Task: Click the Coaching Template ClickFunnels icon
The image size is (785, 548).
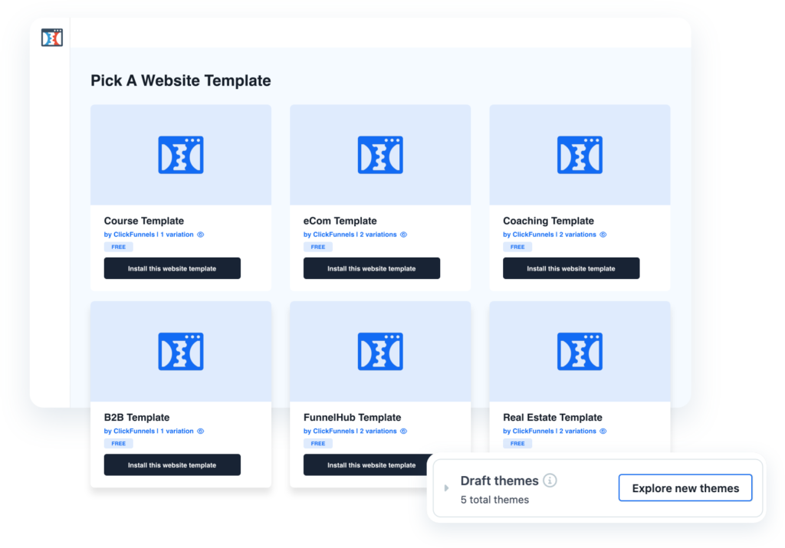Action: 580,155
